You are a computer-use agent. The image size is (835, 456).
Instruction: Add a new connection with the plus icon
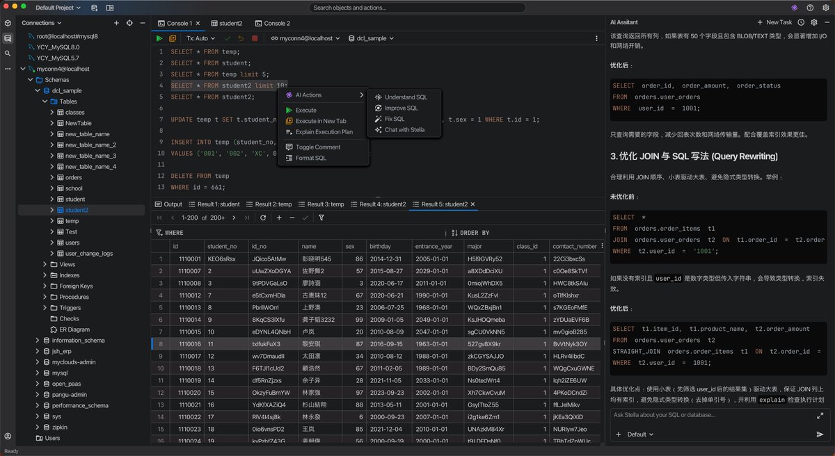(116, 23)
